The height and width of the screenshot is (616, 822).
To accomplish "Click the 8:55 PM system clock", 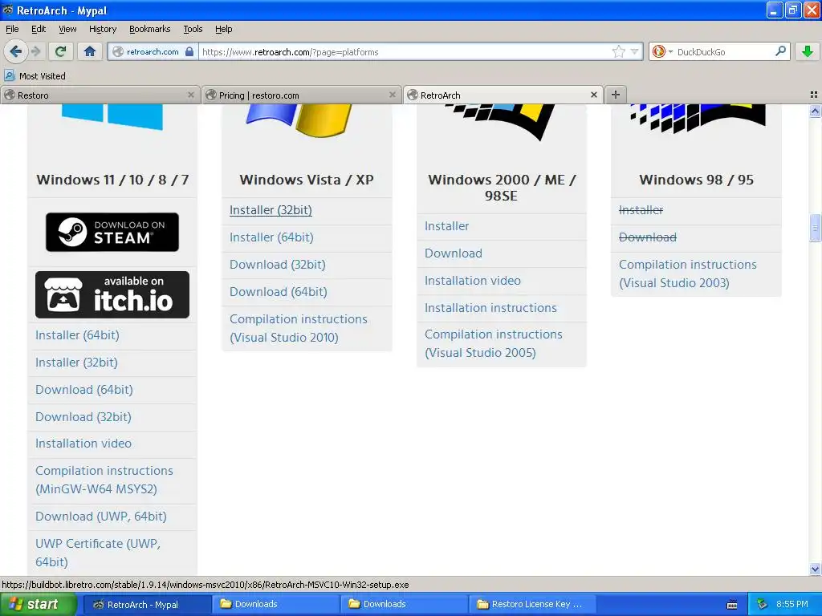I will pos(792,604).
